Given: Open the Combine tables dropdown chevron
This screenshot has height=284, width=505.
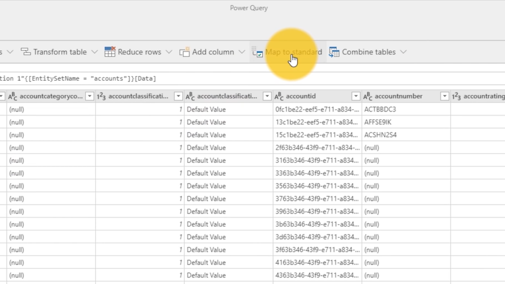Looking at the screenshot, I should [404, 52].
